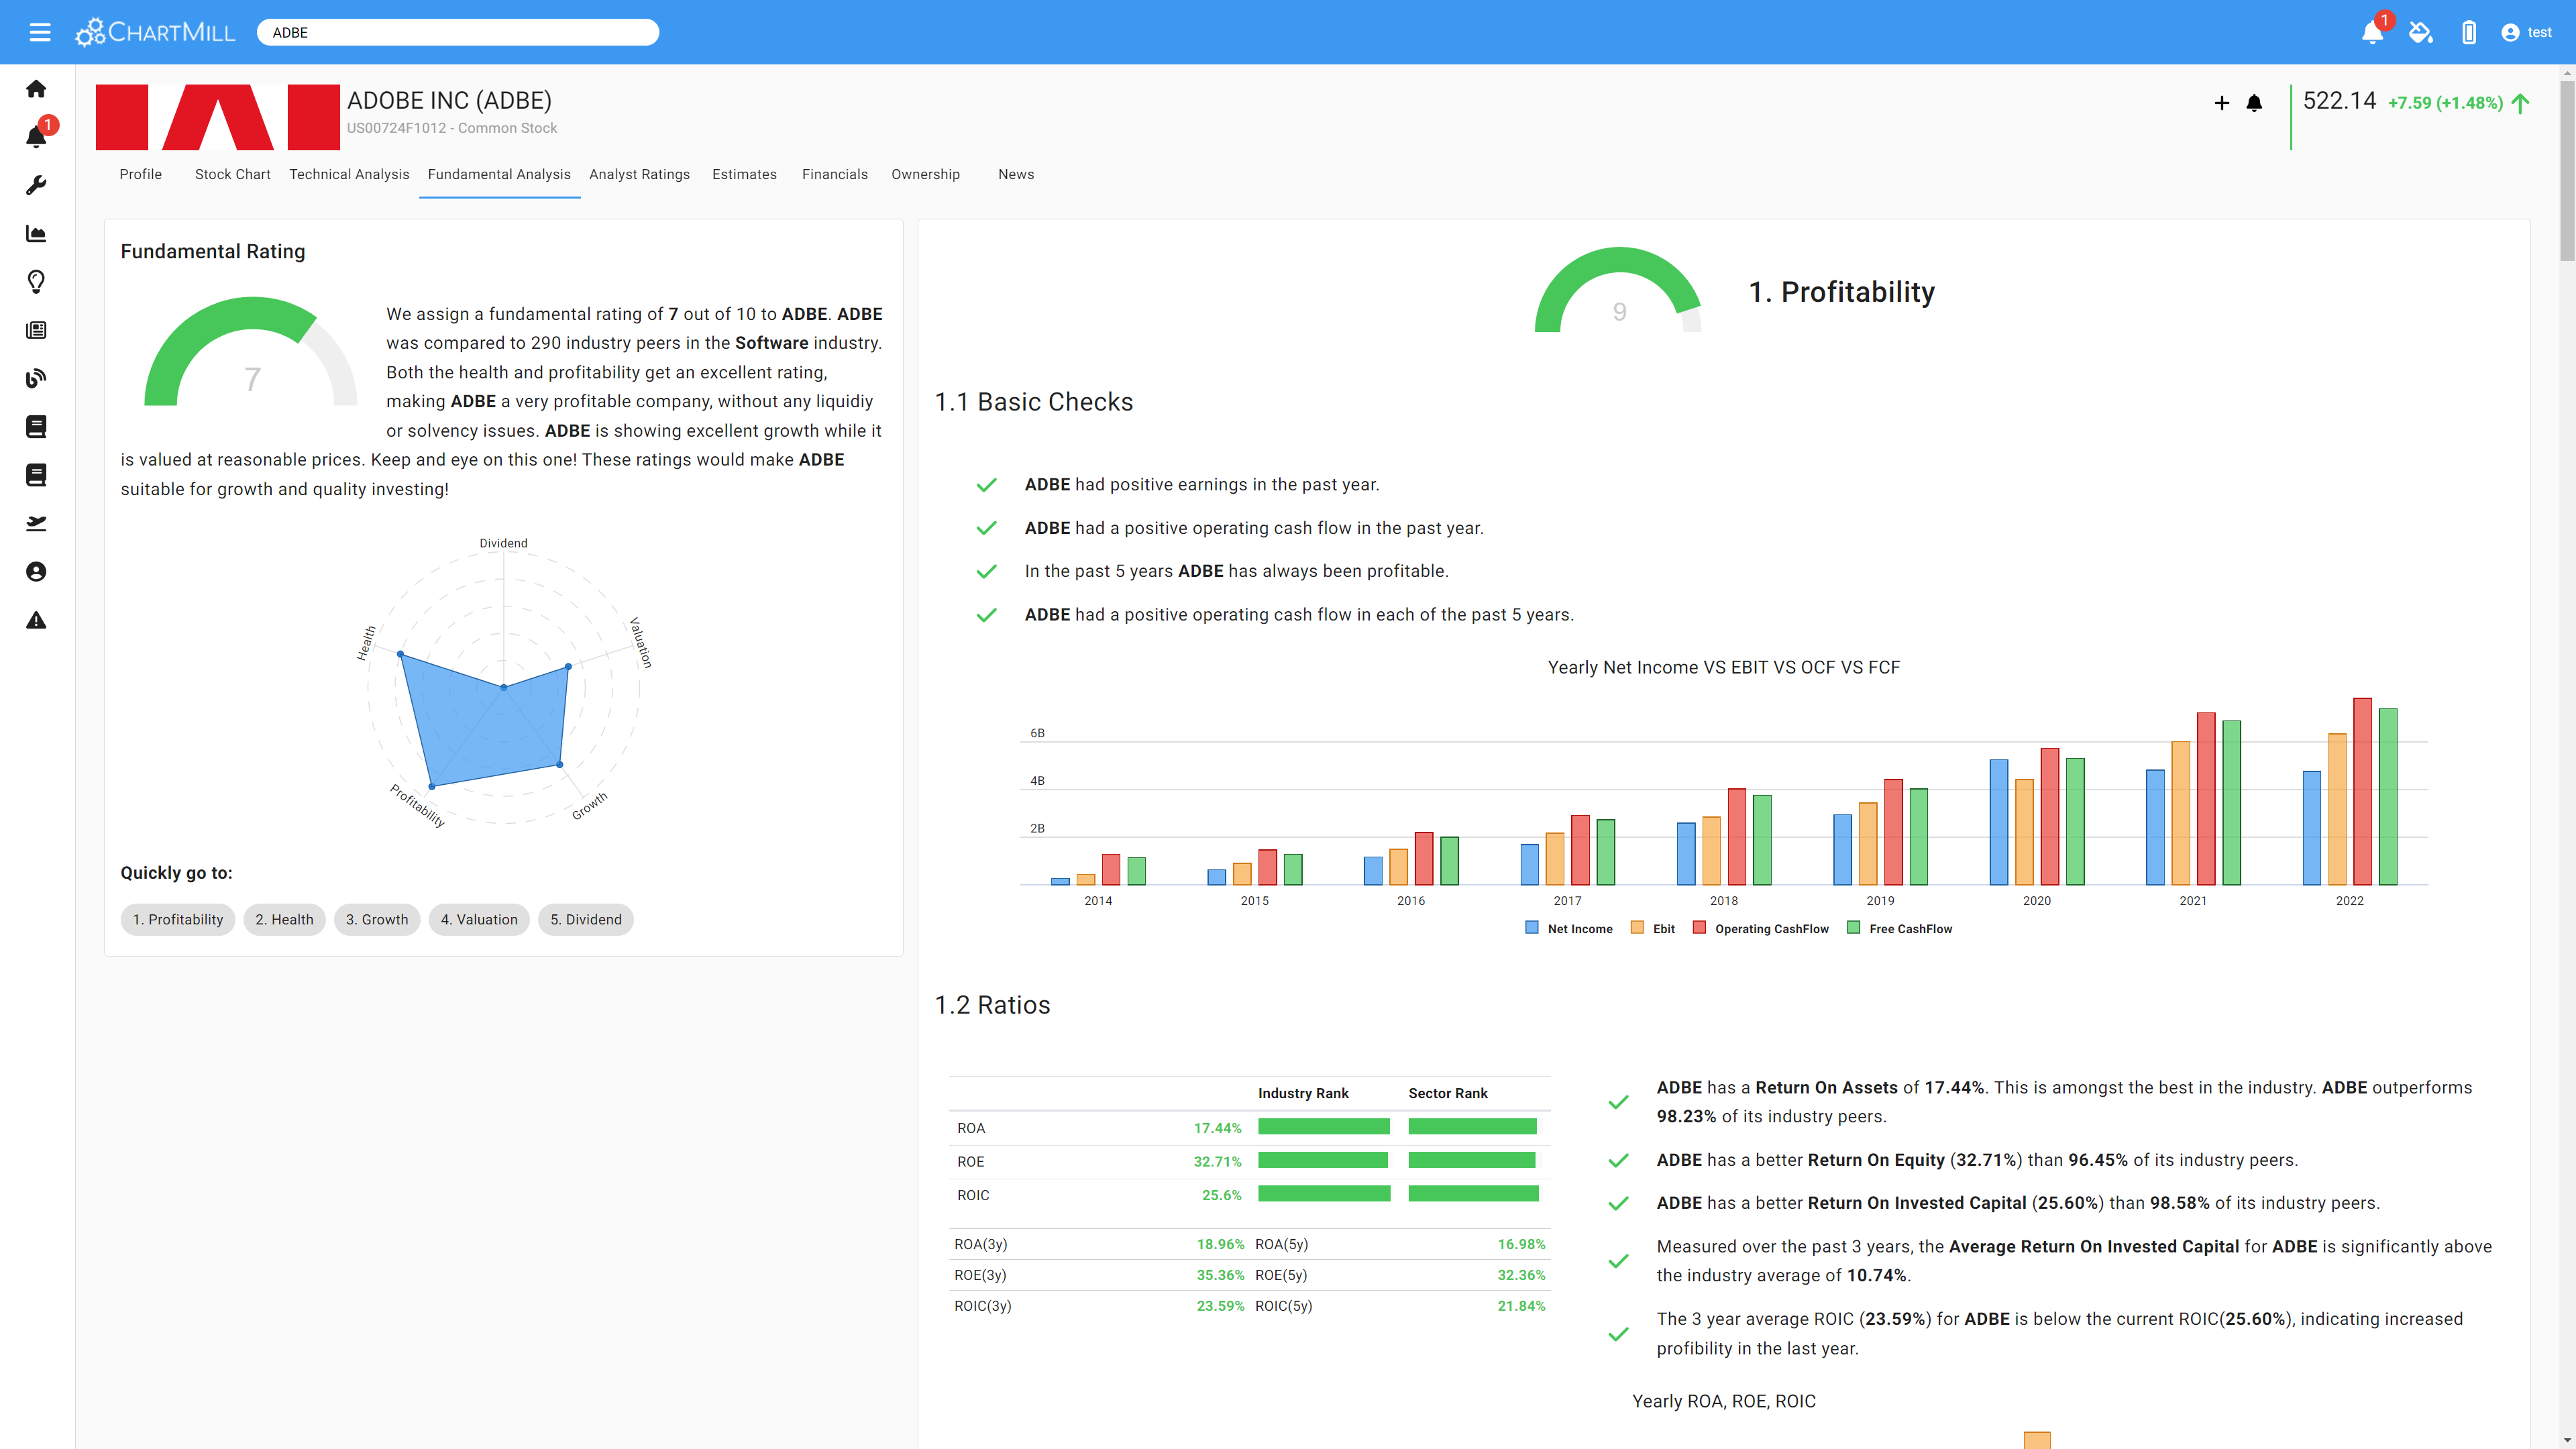The height and width of the screenshot is (1449, 2576).
Task: Jump to 1. Profitability section chip
Action: (178, 919)
